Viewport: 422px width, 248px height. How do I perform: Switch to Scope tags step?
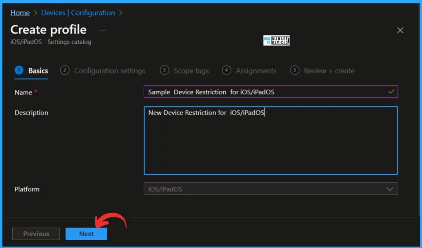click(x=184, y=71)
